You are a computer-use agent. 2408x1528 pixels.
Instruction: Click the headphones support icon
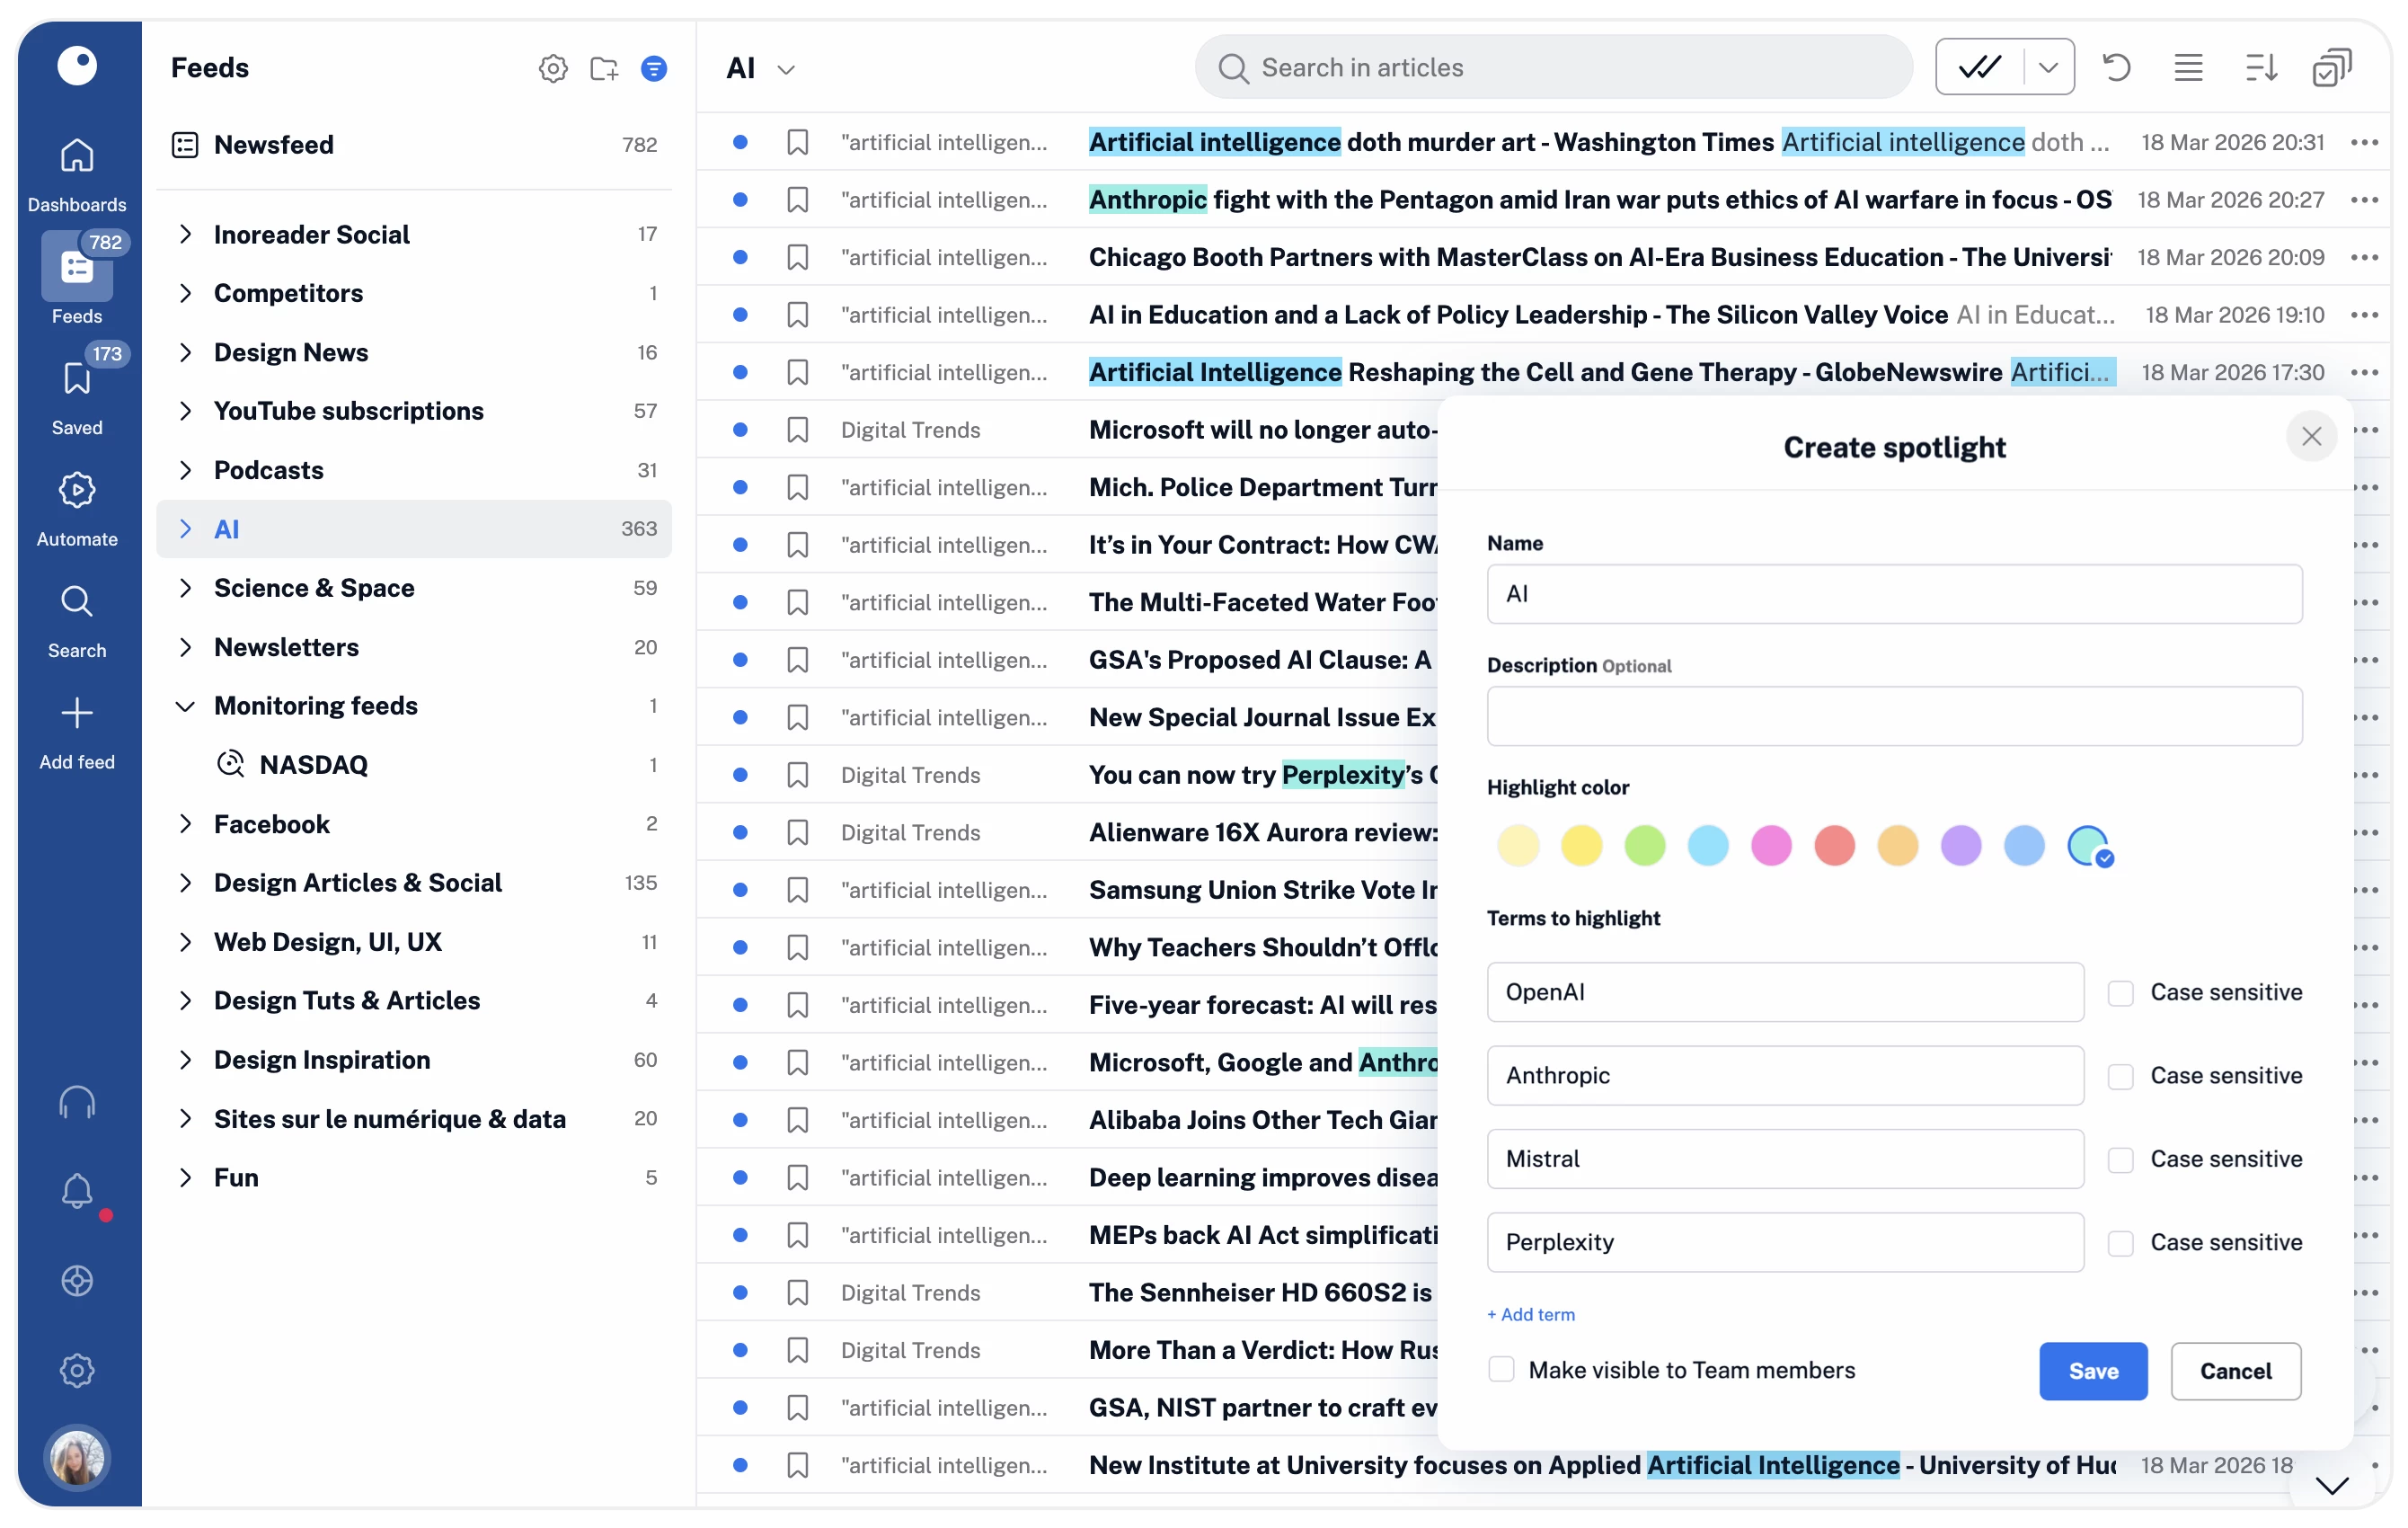pyautogui.click(x=77, y=1102)
